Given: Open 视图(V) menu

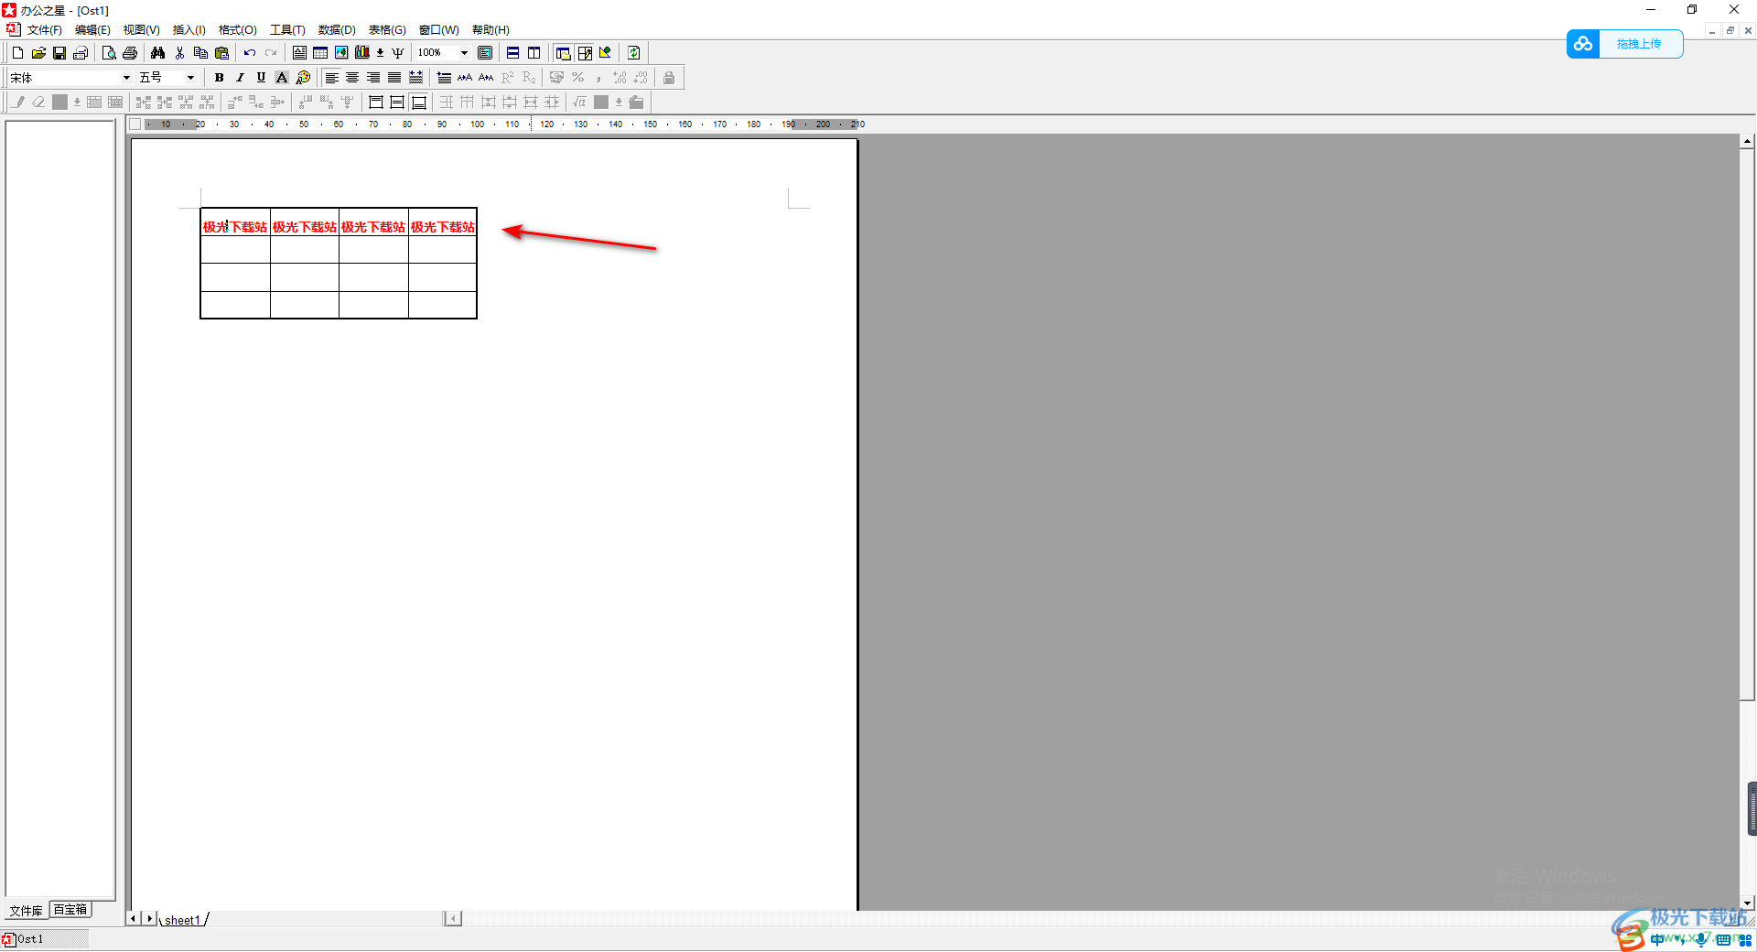Looking at the screenshot, I should click(x=141, y=30).
